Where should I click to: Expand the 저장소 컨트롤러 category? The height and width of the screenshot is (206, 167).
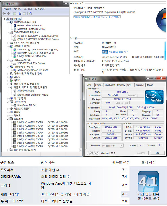click(8, 109)
